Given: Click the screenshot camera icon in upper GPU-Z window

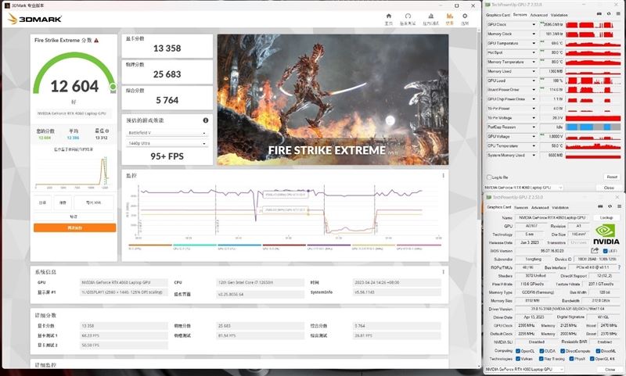Looking at the screenshot, I should (599, 14).
